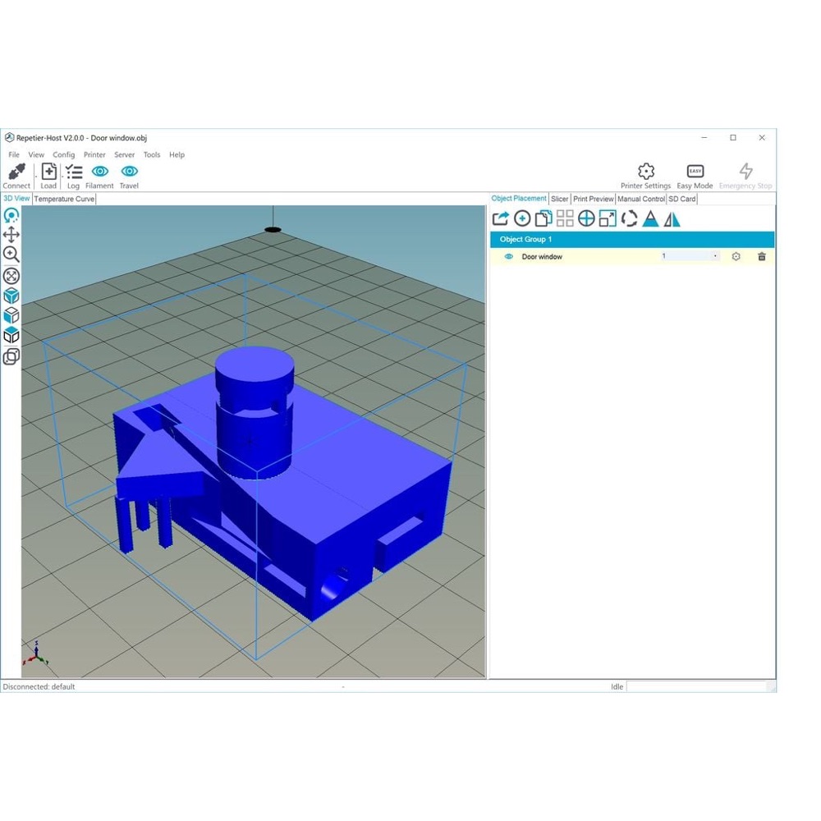Click the Center Object crosshair icon
This screenshot has width=821, height=821.
[586, 218]
